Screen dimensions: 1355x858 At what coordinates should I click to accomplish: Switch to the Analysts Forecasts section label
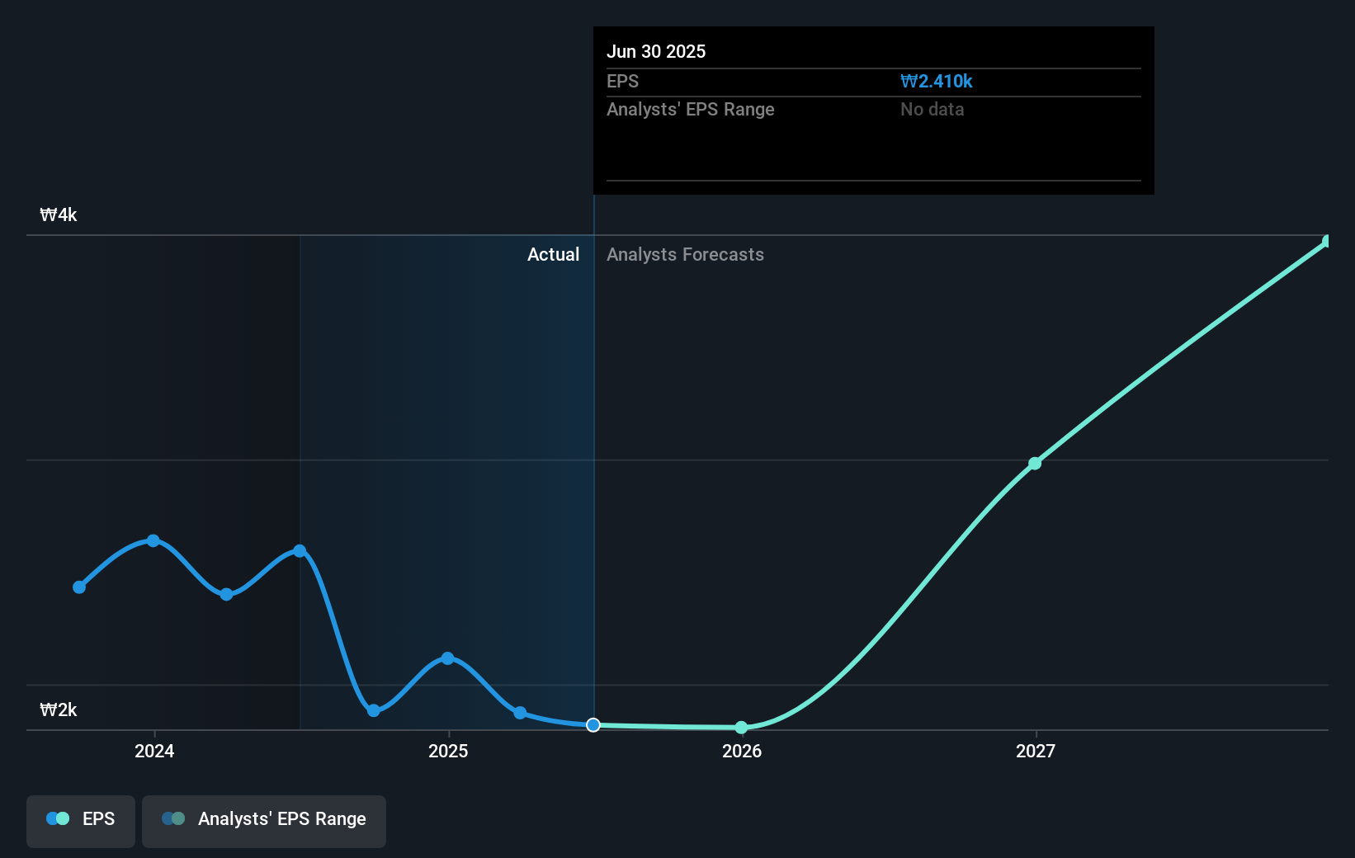coord(685,254)
